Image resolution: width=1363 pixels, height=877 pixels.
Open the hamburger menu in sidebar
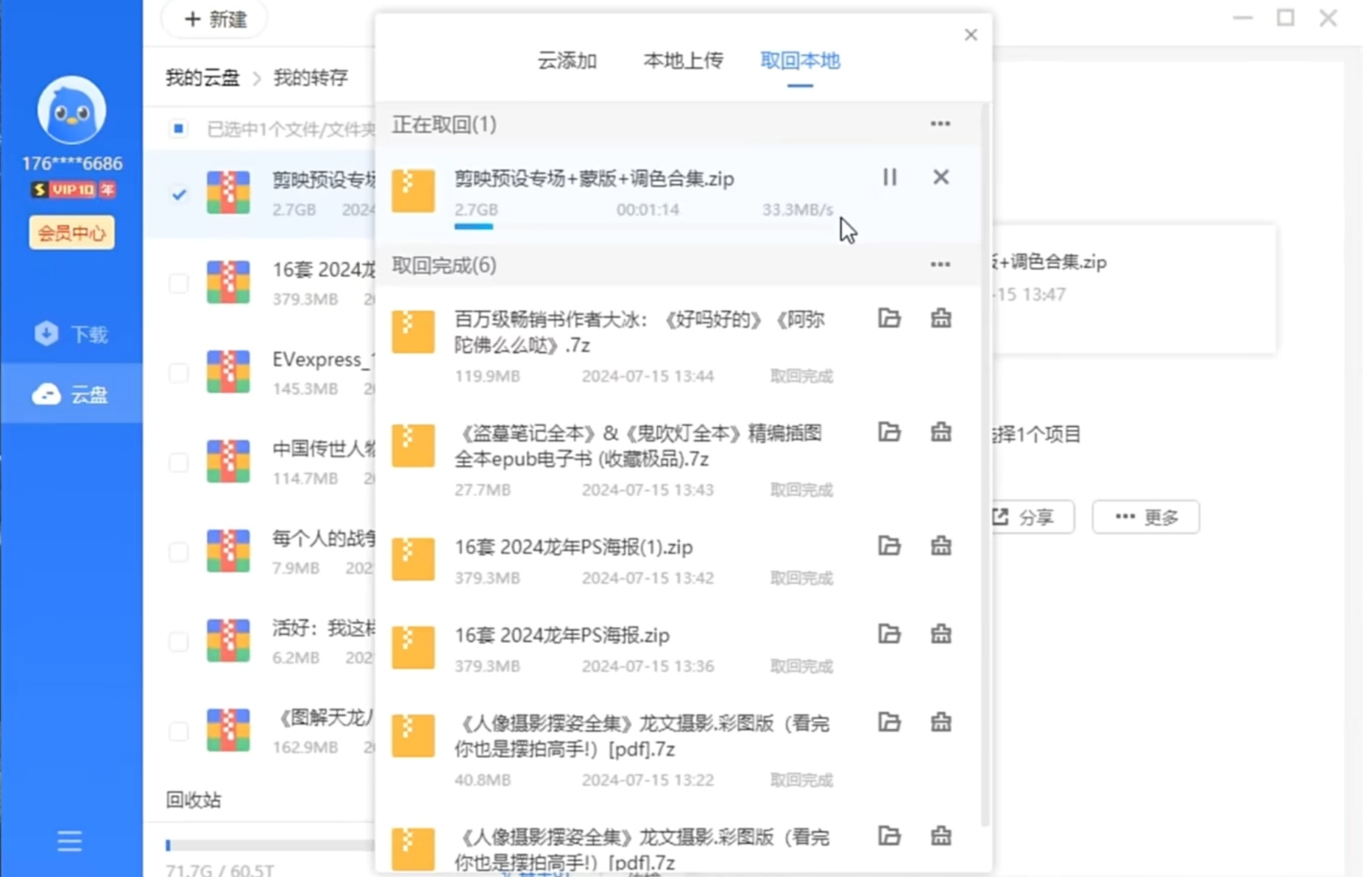coord(70,840)
